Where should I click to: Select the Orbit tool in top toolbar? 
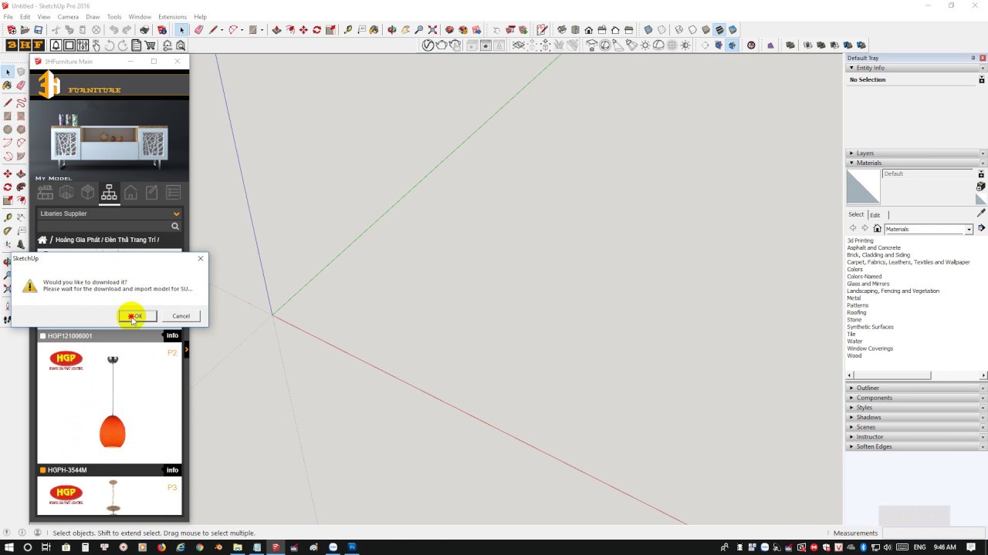point(391,30)
